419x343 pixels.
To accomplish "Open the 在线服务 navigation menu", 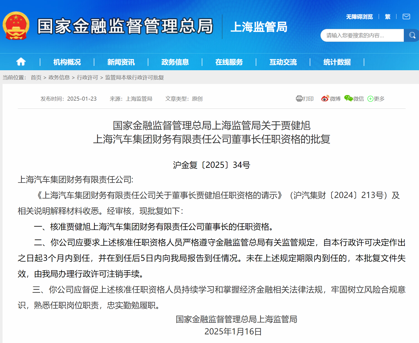I will pyautogui.click(x=229, y=62).
